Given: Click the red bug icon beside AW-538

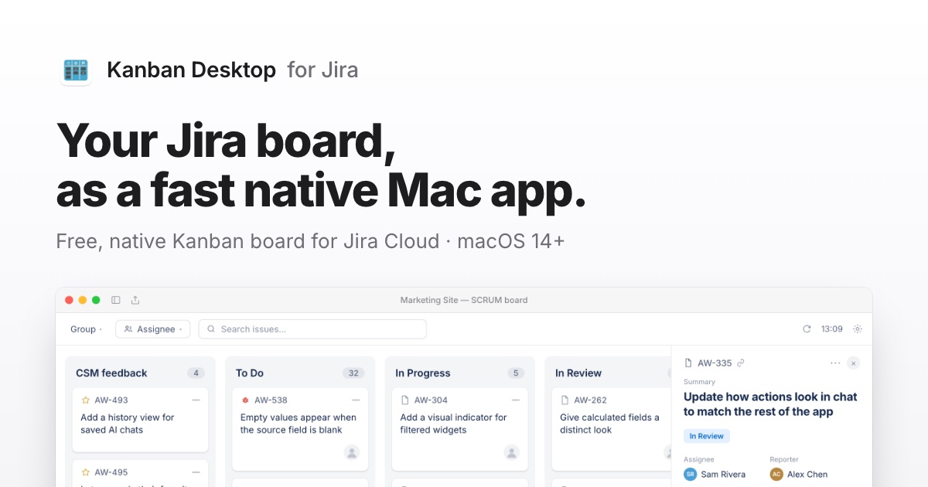Looking at the screenshot, I should click(245, 400).
